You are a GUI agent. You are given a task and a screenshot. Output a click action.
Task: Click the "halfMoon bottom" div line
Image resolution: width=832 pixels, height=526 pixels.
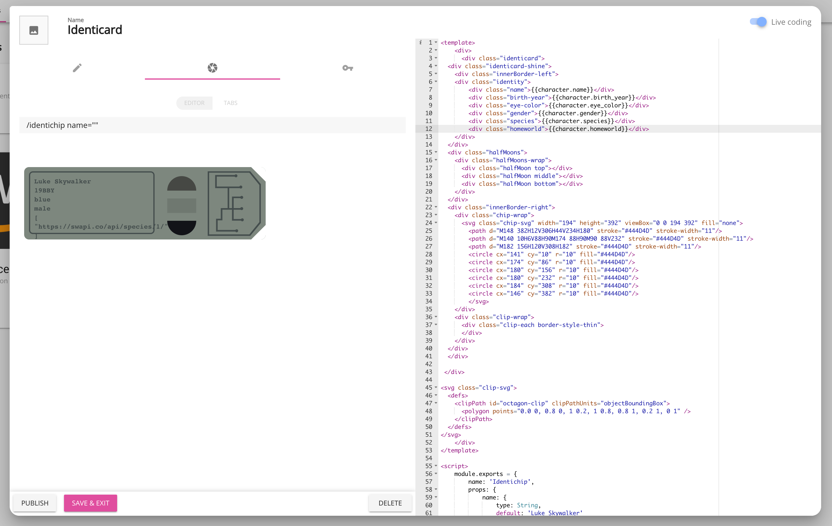pos(522,184)
